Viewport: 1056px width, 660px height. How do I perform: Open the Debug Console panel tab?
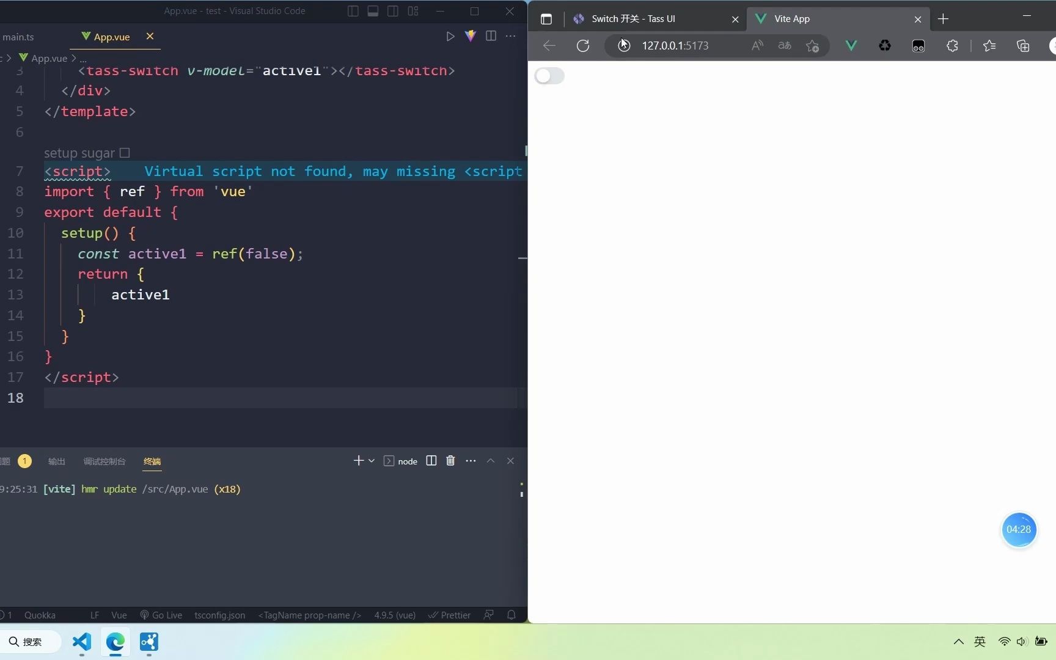tap(105, 461)
